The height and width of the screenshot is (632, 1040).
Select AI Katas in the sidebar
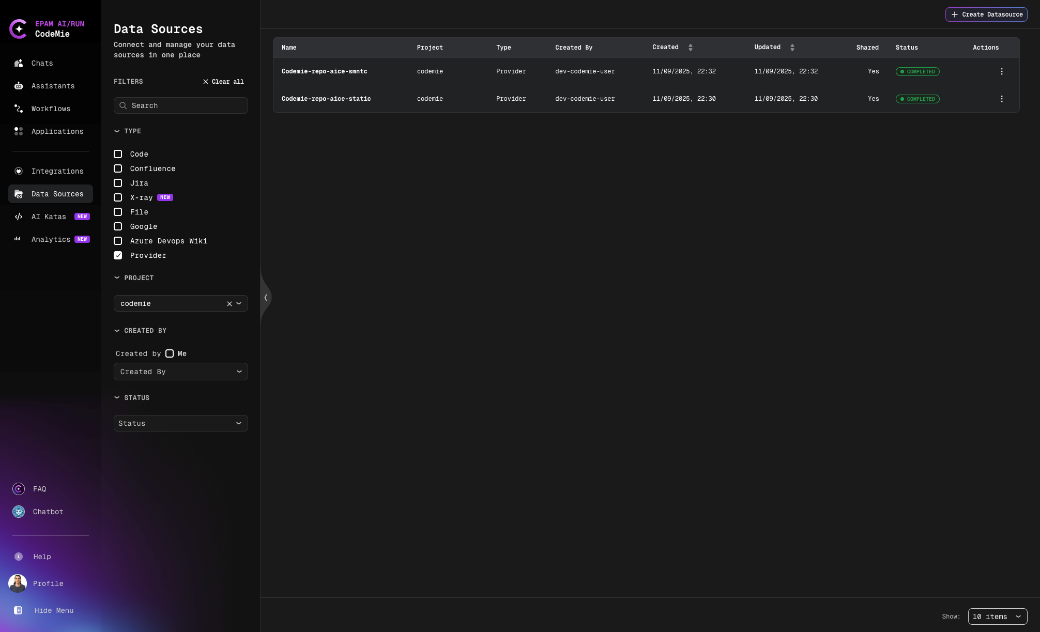[x=48, y=217]
